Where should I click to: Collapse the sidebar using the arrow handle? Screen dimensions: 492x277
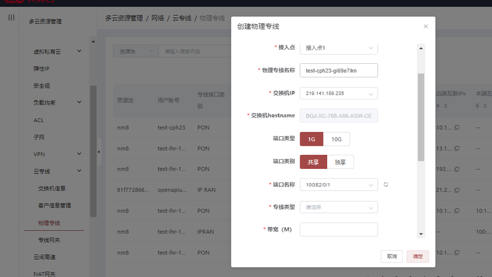[99, 152]
